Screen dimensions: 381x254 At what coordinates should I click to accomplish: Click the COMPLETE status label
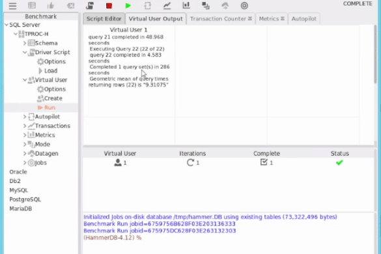pos(358,4)
